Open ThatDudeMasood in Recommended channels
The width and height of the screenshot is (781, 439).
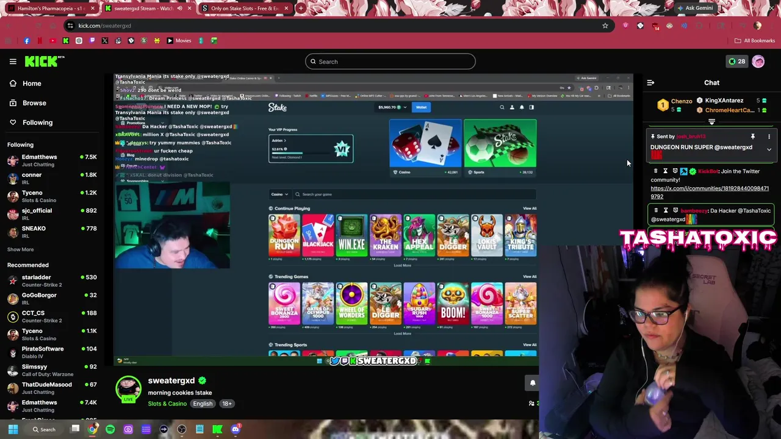coord(52,388)
